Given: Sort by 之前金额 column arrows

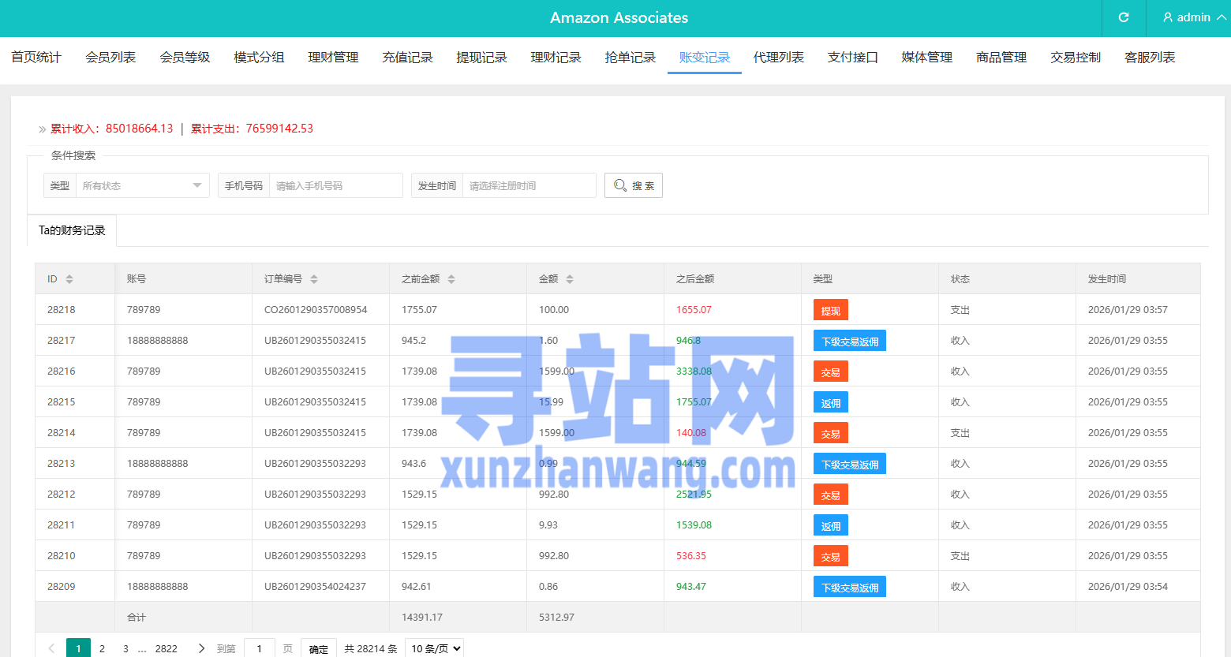Looking at the screenshot, I should point(451,279).
